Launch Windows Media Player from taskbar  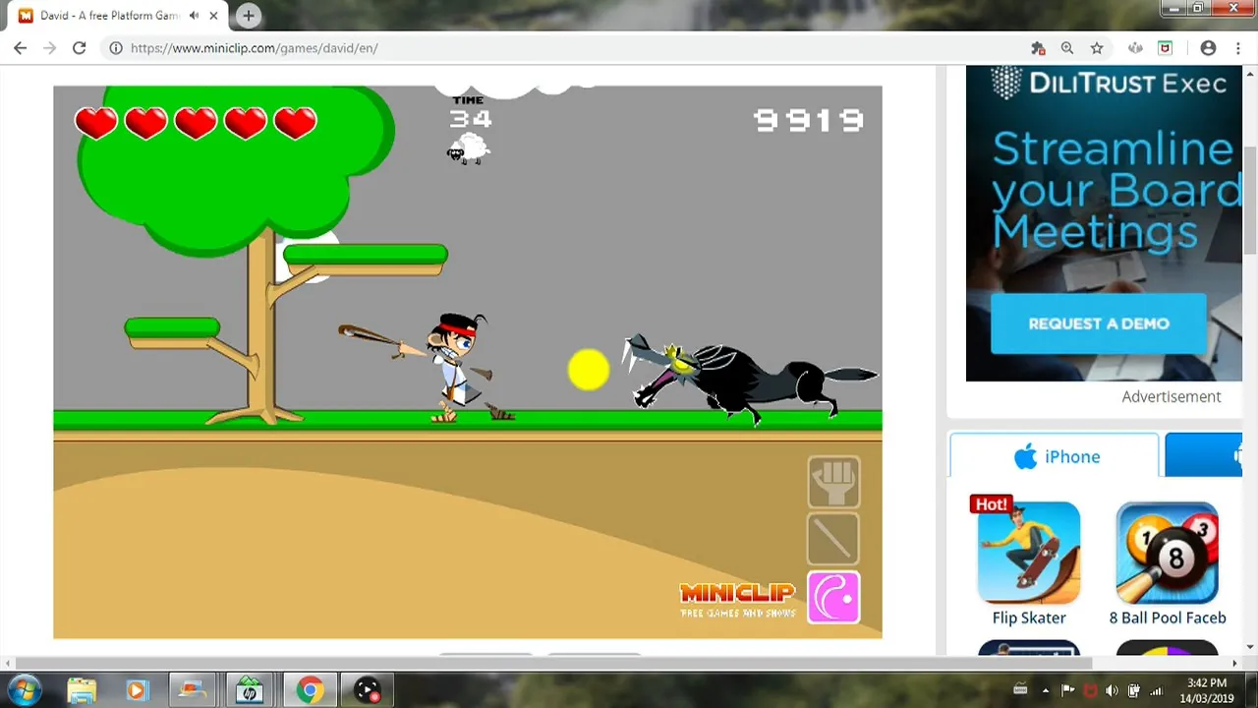[137, 690]
